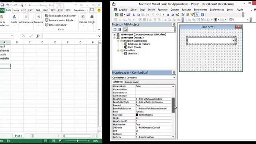This screenshot has height=144, width=256.
Task: Toggle Design Mode icon in VBA toolbar
Action: 177,15
